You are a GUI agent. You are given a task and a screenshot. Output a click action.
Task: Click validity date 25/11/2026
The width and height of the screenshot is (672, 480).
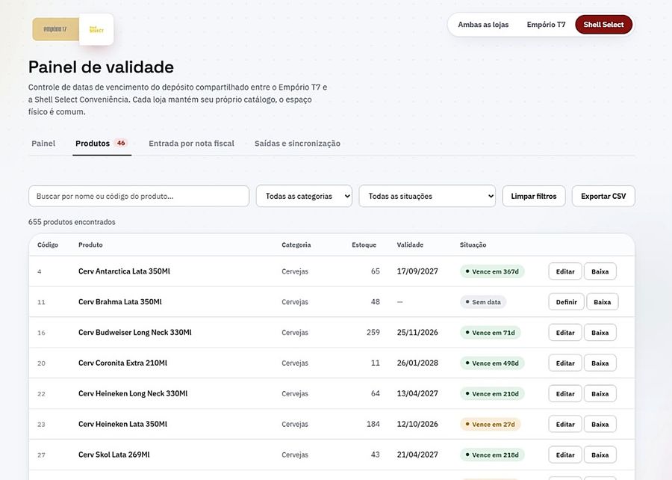[417, 333]
